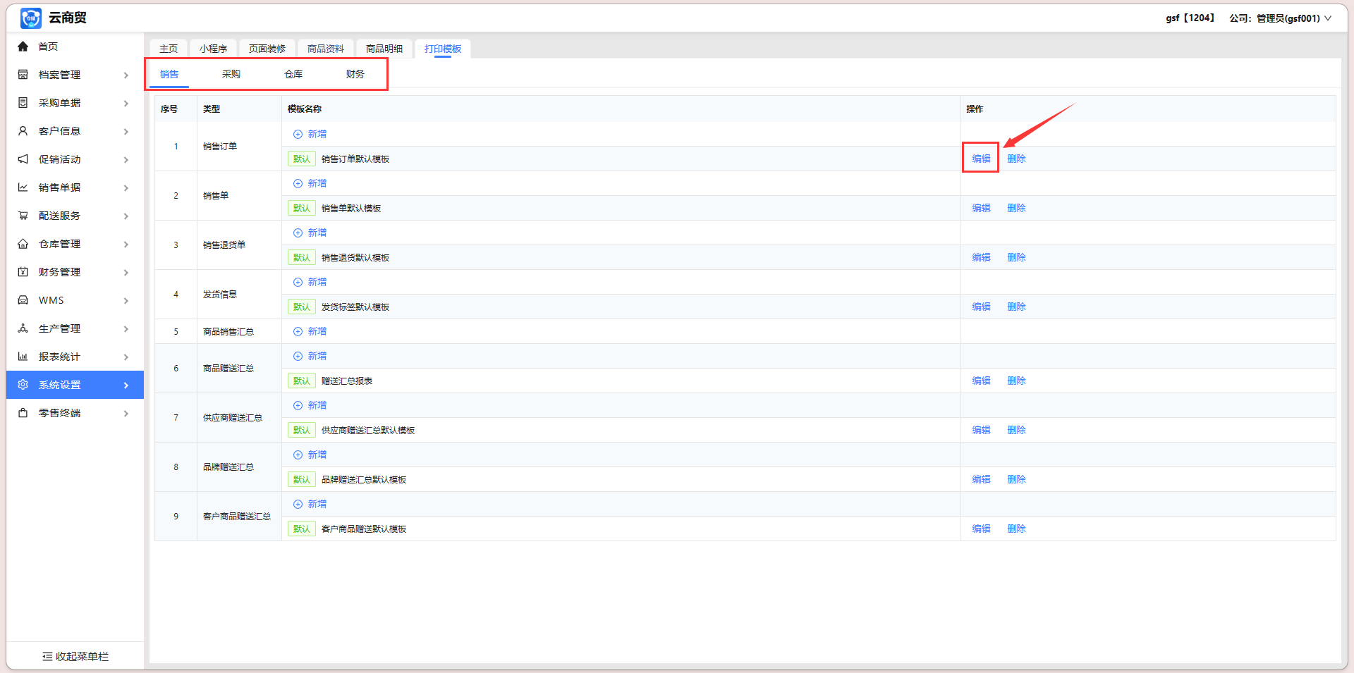Click the plus icon in 销售订单 row

[298, 134]
